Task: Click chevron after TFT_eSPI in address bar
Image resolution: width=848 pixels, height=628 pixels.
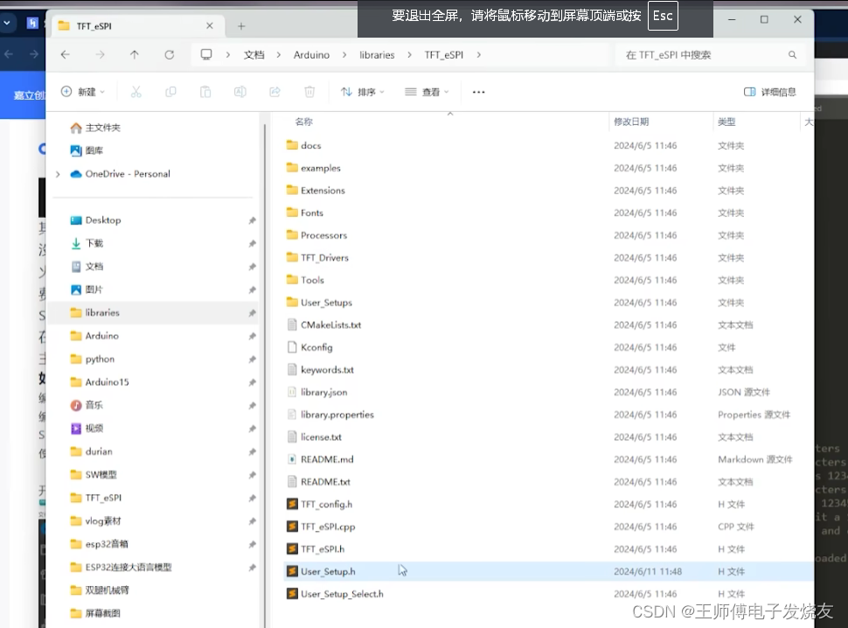Action: [478, 54]
